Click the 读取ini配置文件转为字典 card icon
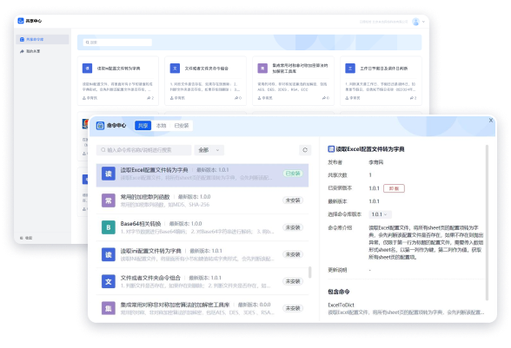The image size is (511, 348). (87, 69)
